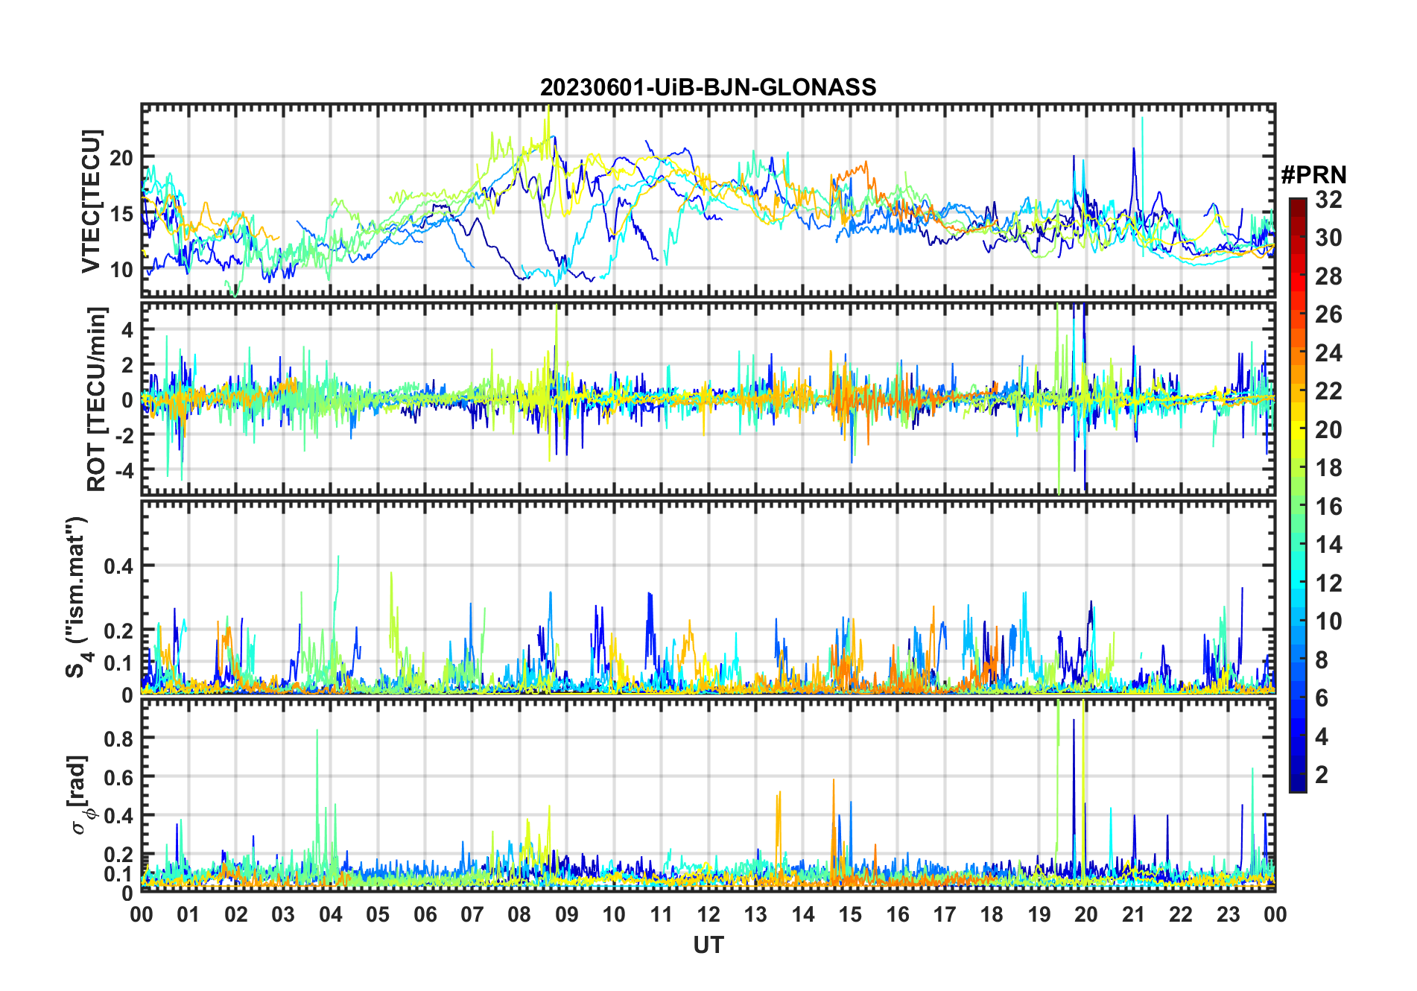Image resolution: width=1417 pixels, height=991 pixels.
Task: Click the VTEC[TECU] y-axis label
Action: tap(91, 201)
